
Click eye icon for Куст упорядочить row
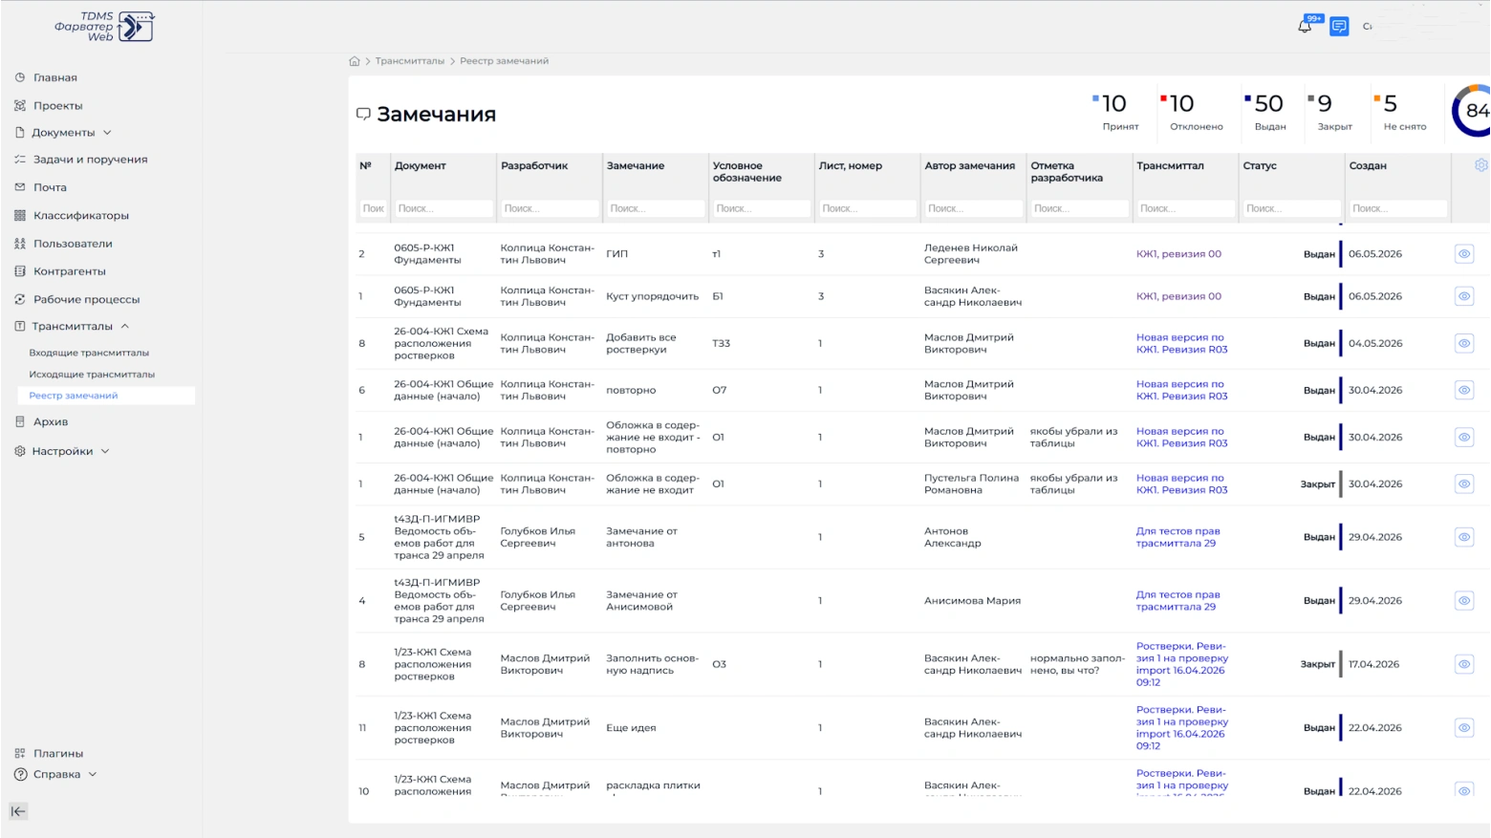point(1464,296)
